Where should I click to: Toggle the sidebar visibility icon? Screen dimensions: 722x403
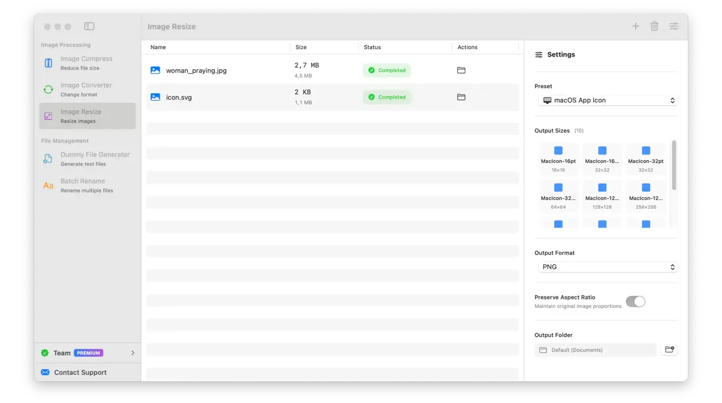click(x=89, y=26)
